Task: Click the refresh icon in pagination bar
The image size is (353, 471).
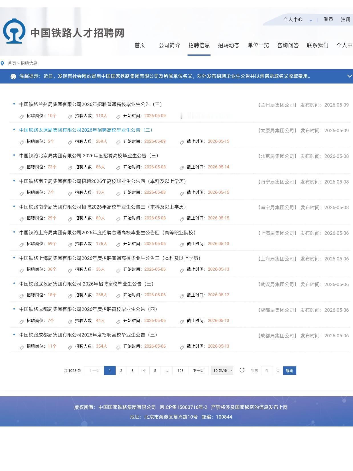Action: coord(242,370)
